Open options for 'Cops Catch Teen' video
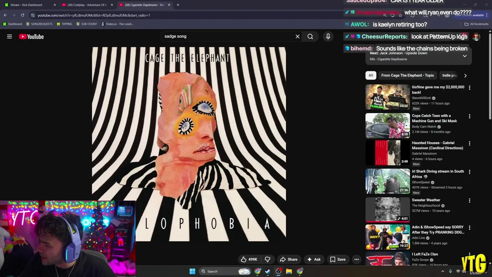The width and height of the screenshot is (492, 277). tap(469, 116)
